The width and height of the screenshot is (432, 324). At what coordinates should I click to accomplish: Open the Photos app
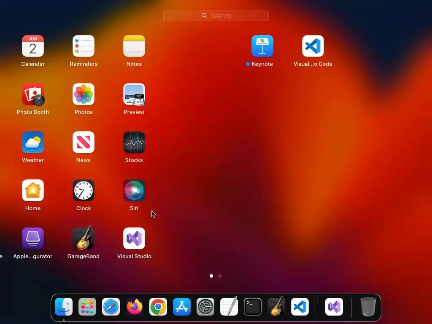point(84,94)
